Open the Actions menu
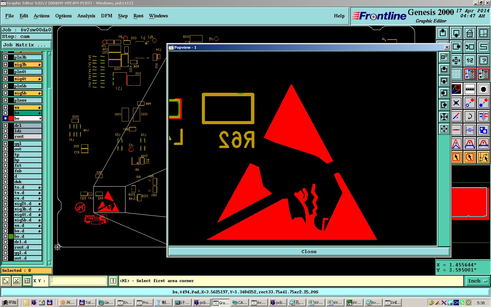The height and width of the screenshot is (307, 491). coord(42,16)
